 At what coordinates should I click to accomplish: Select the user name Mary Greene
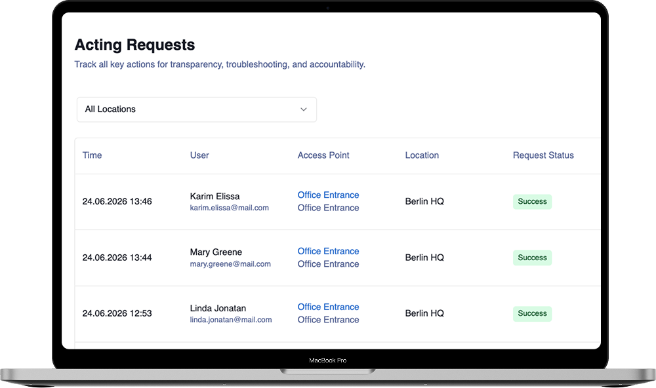(216, 252)
